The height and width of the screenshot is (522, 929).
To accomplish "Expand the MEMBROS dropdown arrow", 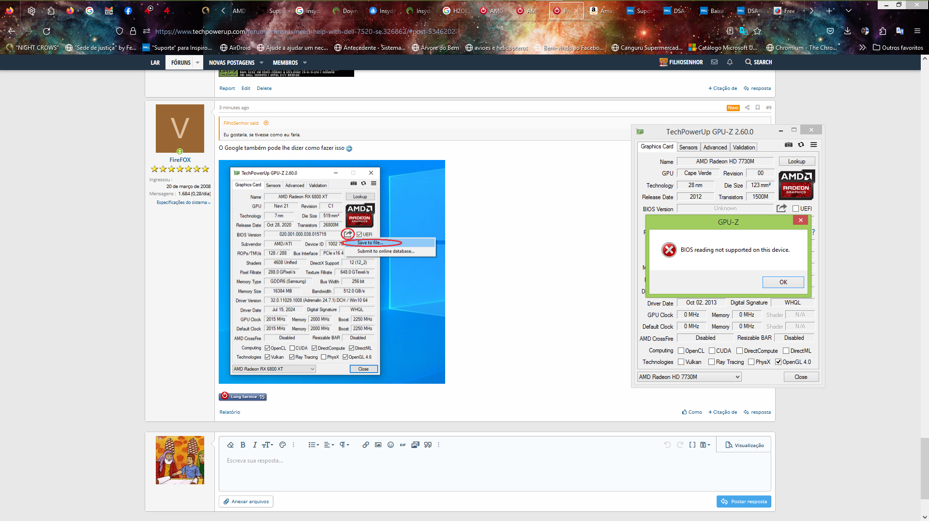I will click(305, 62).
